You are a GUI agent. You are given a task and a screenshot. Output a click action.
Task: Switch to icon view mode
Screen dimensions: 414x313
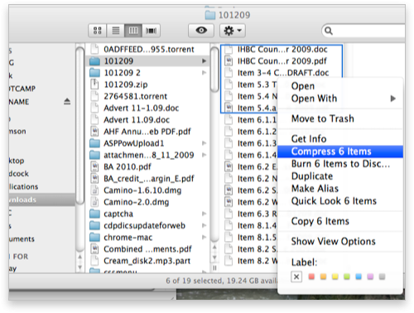point(97,31)
